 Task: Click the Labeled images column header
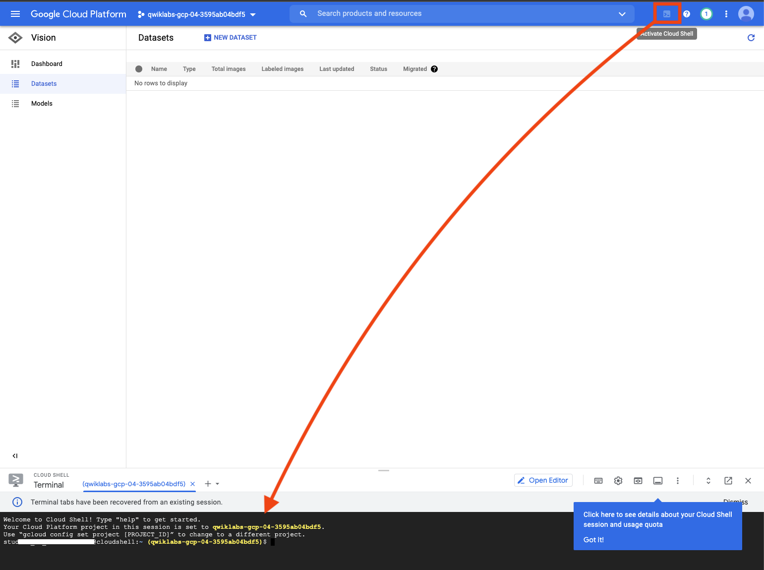pyautogui.click(x=283, y=69)
